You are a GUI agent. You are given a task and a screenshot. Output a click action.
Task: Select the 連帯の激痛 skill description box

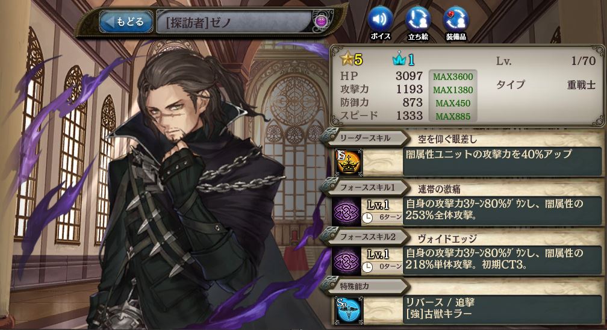[502, 210]
